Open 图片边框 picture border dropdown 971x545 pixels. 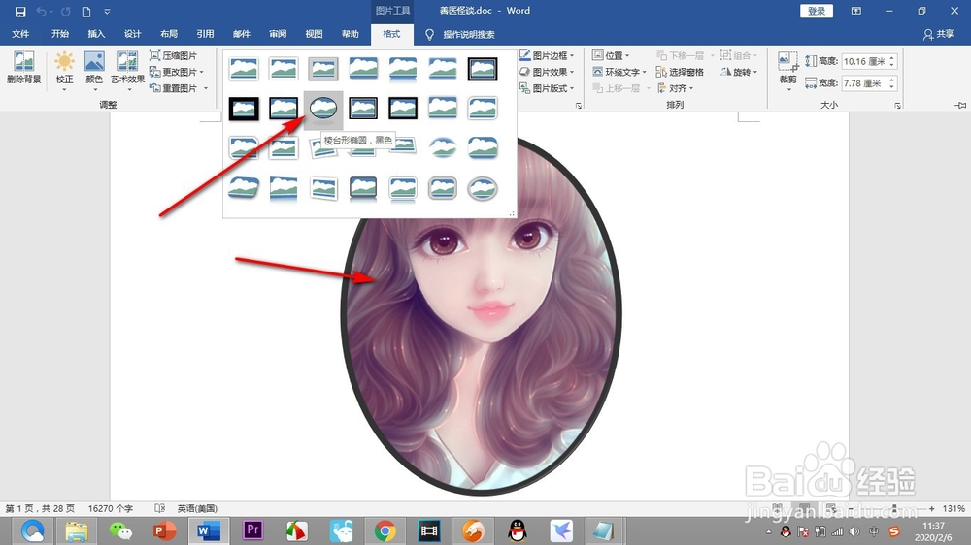547,55
